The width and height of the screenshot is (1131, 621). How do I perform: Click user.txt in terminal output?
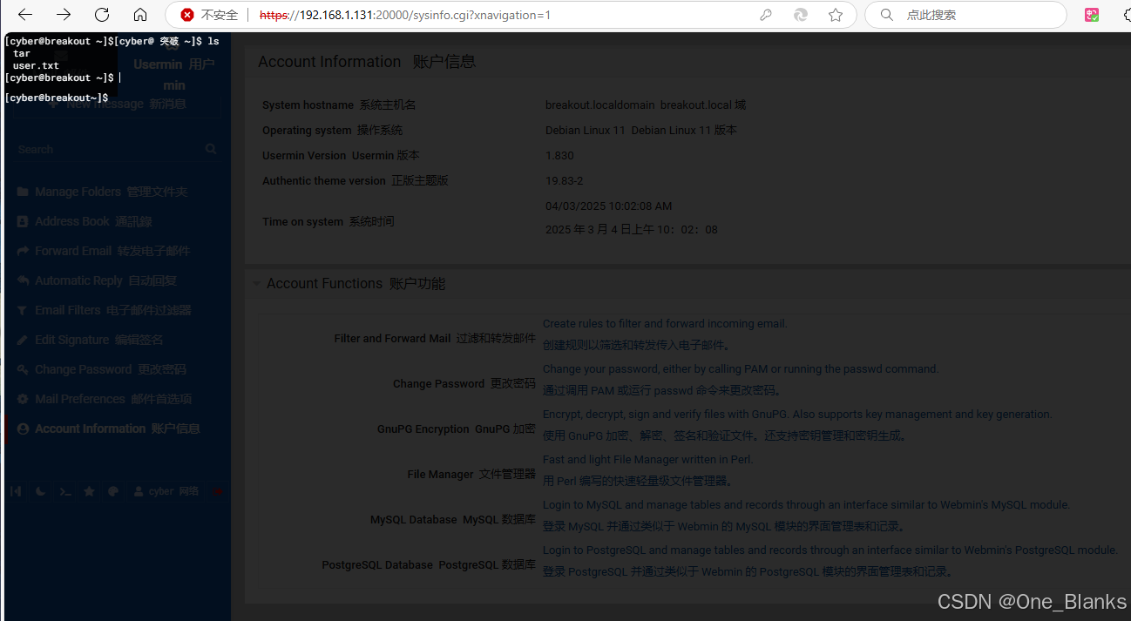click(36, 65)
